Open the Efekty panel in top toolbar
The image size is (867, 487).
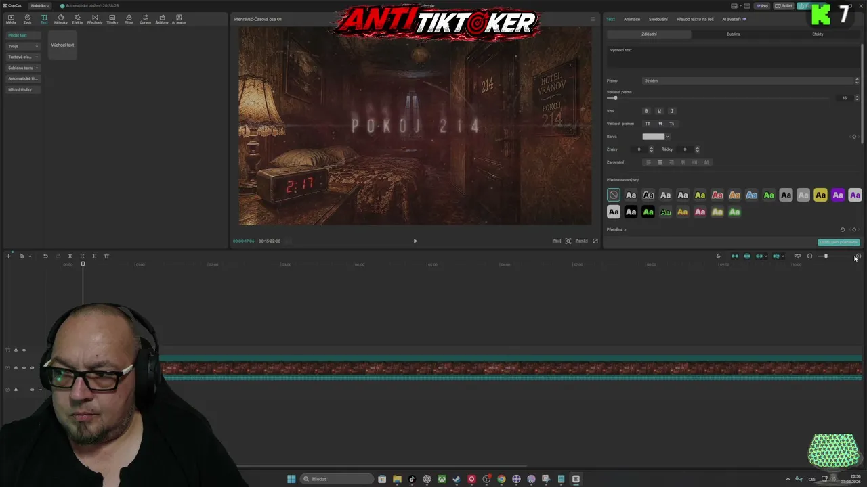click(77, 19)
